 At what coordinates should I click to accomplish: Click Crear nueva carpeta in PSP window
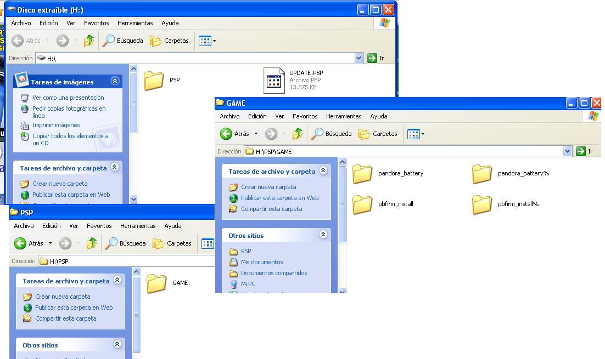63,297
